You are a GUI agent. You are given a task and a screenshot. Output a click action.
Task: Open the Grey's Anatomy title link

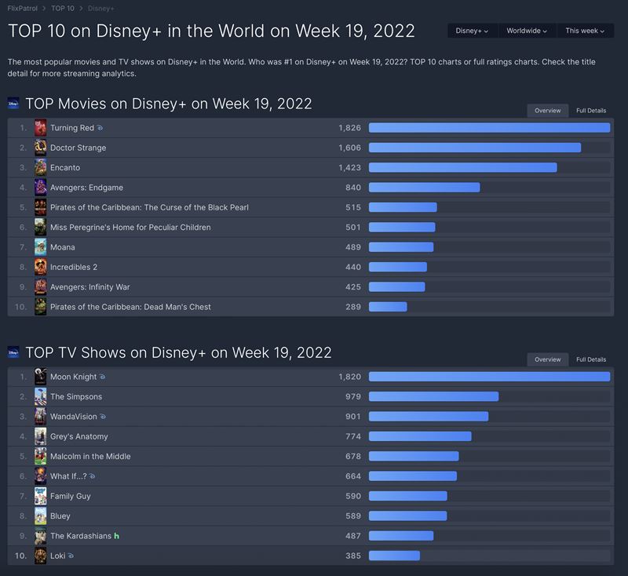(78, 436)
